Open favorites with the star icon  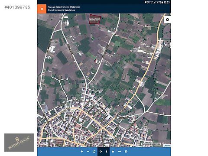[x=113, y=152]
